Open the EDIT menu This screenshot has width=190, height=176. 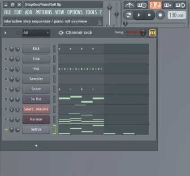(18, 12)
